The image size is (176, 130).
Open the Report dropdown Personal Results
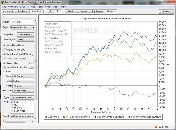22,27
